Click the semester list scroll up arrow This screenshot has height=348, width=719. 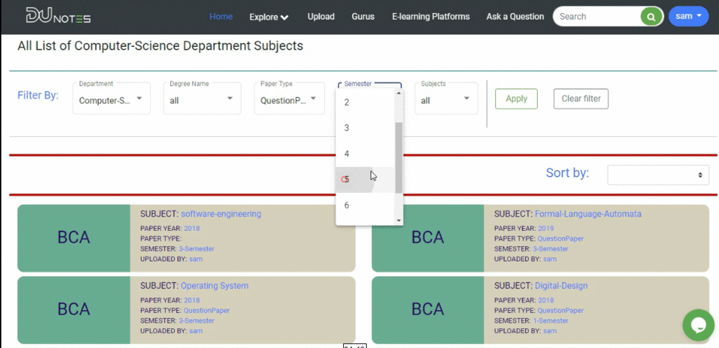[x=399, y=92]
